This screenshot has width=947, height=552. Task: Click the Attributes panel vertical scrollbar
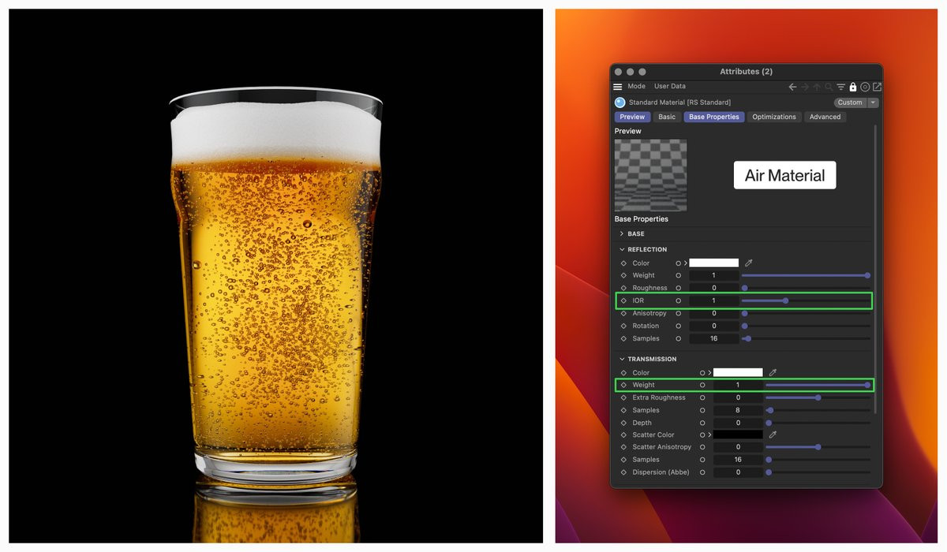pos(875,268)
